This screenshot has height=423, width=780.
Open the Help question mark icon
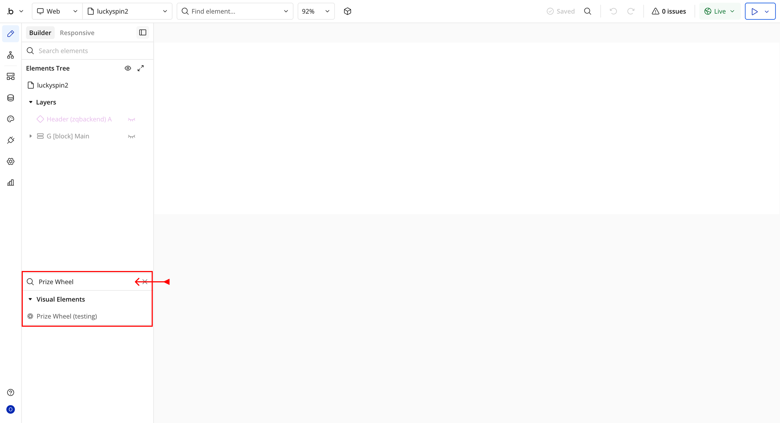pos(11,392)
